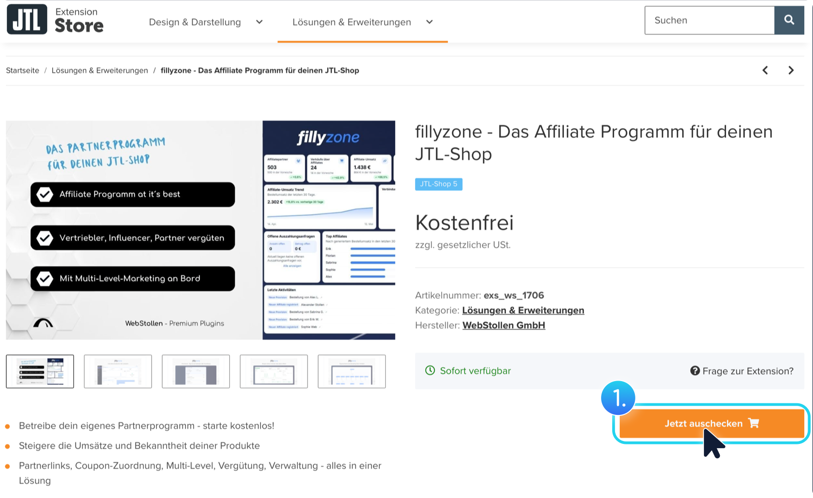813x498 pixels.
Task: Click article number exs_ws_1706
Action: click(x=514, y=295)
